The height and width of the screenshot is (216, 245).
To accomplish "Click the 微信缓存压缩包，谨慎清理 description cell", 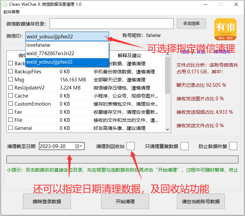I will tap(122, 88).
